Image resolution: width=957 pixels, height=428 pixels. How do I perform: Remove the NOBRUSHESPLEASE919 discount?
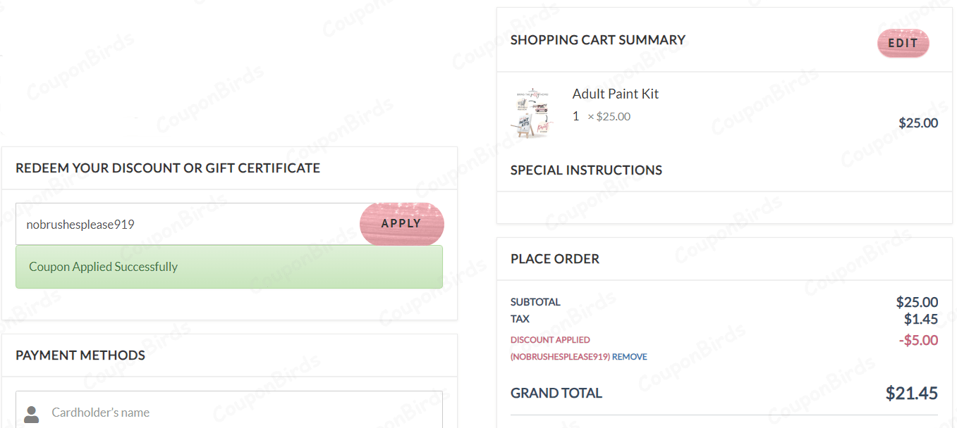pos(631,357)
